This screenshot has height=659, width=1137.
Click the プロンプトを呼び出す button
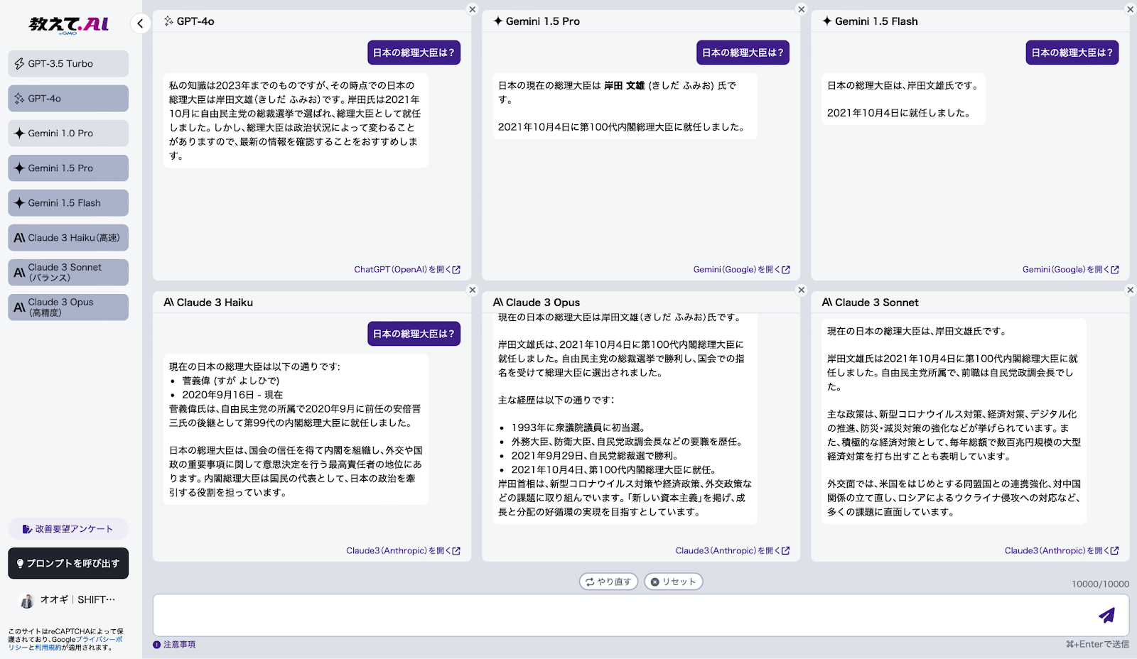coord(68,563)
